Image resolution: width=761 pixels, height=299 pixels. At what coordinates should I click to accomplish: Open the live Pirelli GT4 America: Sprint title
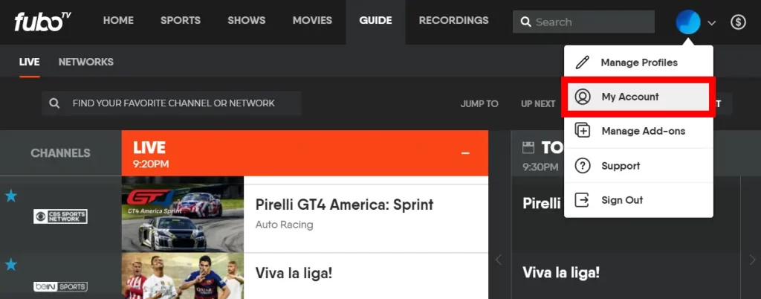(344, 205)
